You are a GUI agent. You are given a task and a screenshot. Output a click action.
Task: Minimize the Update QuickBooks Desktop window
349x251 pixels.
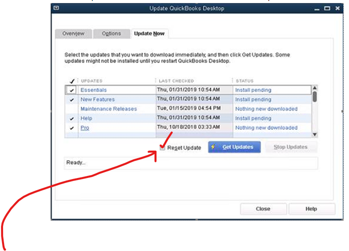pyautogui.click(x=317, y=9)
